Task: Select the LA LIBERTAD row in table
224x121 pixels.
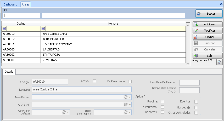Action: [51, 49]
